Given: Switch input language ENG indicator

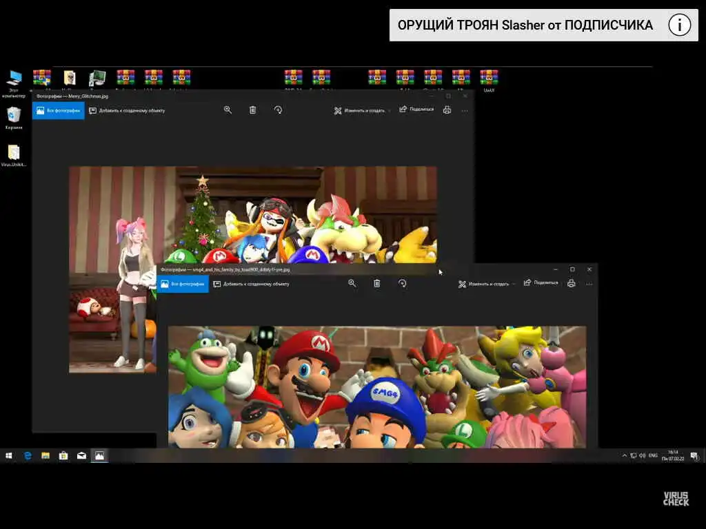Looking at the screenshot, I should click(653, 456).
